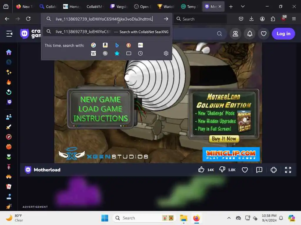The height and width of the screenshot is (225, 301).
Task: Open the sparkles New games sidebar icon
Action: tap(9, 72)
